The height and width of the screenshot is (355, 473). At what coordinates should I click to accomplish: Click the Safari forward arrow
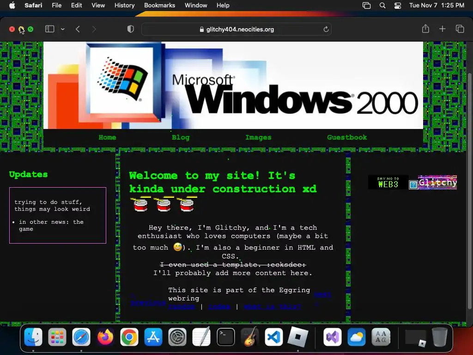94,29
